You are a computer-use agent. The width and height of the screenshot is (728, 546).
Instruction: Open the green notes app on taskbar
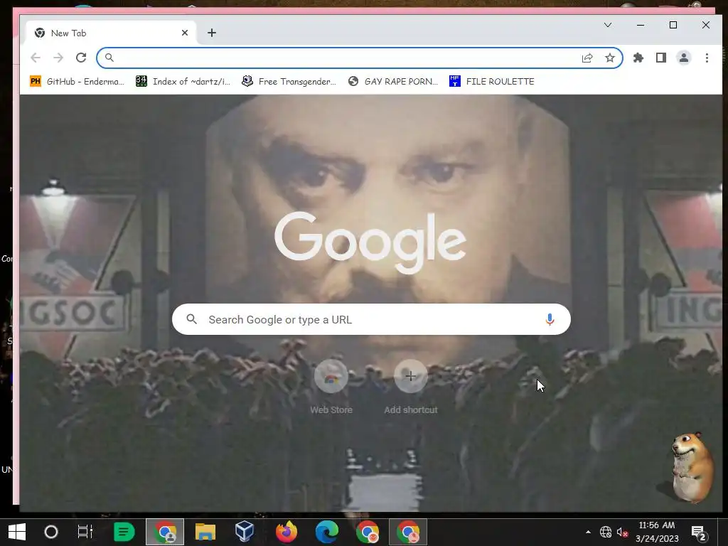124,532
